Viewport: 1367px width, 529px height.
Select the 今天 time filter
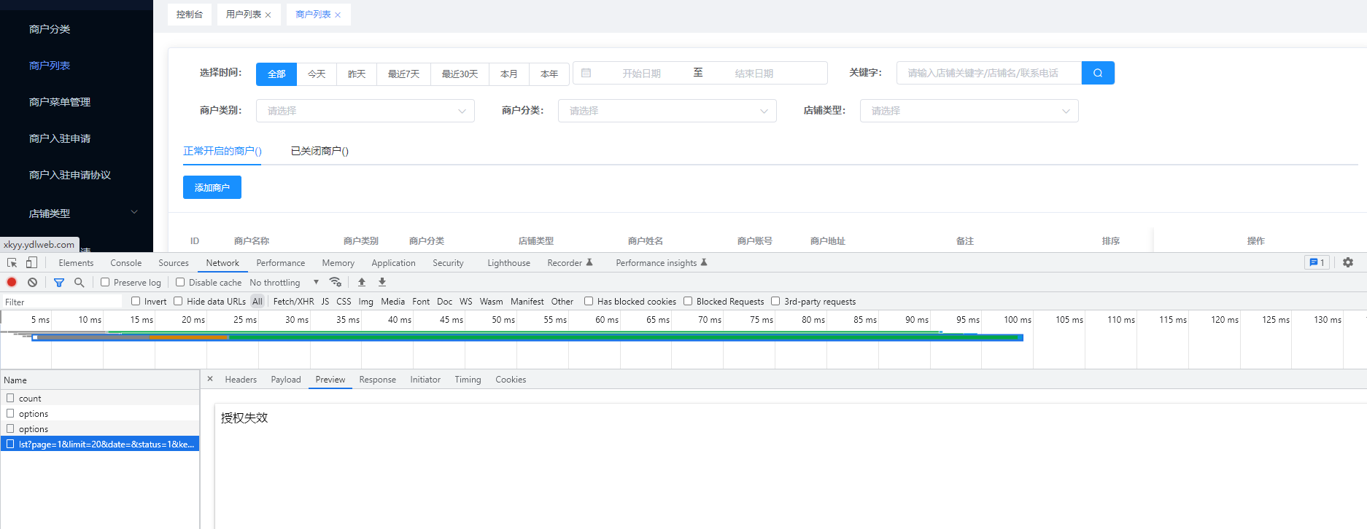pyautogui.click(x=317, y=74)
